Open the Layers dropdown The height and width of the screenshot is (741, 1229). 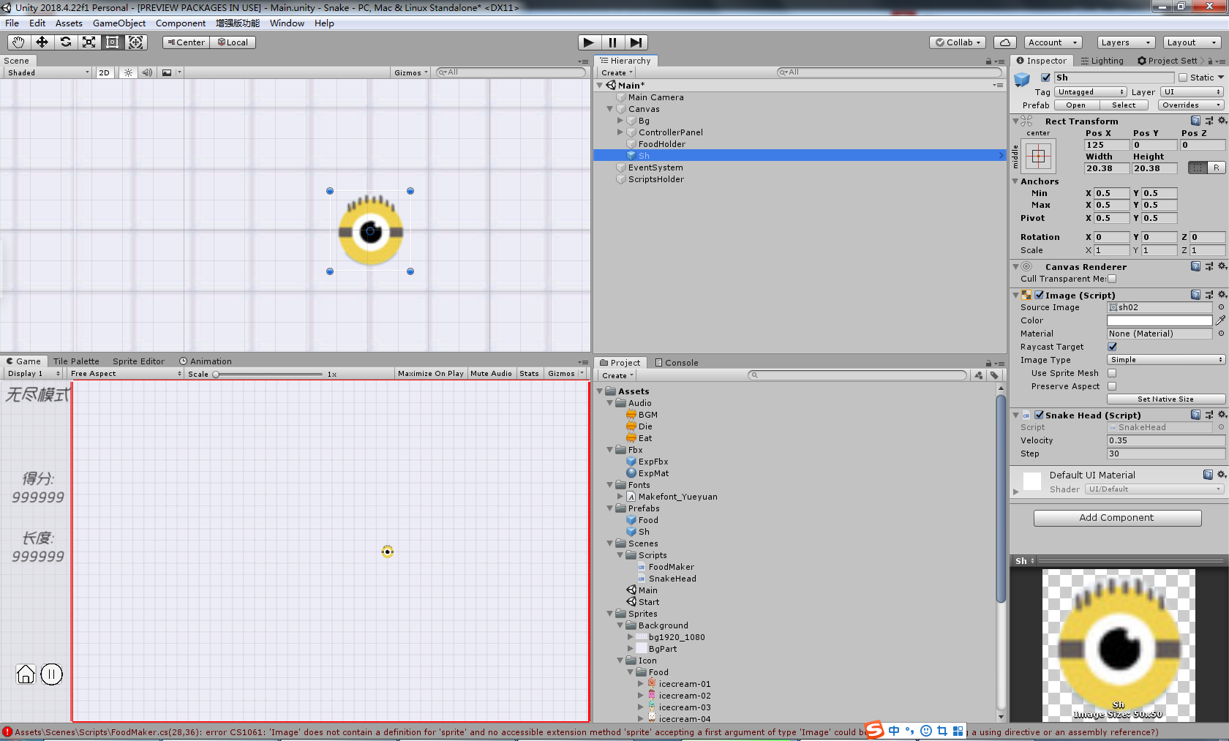click(x=1126, y=42)
